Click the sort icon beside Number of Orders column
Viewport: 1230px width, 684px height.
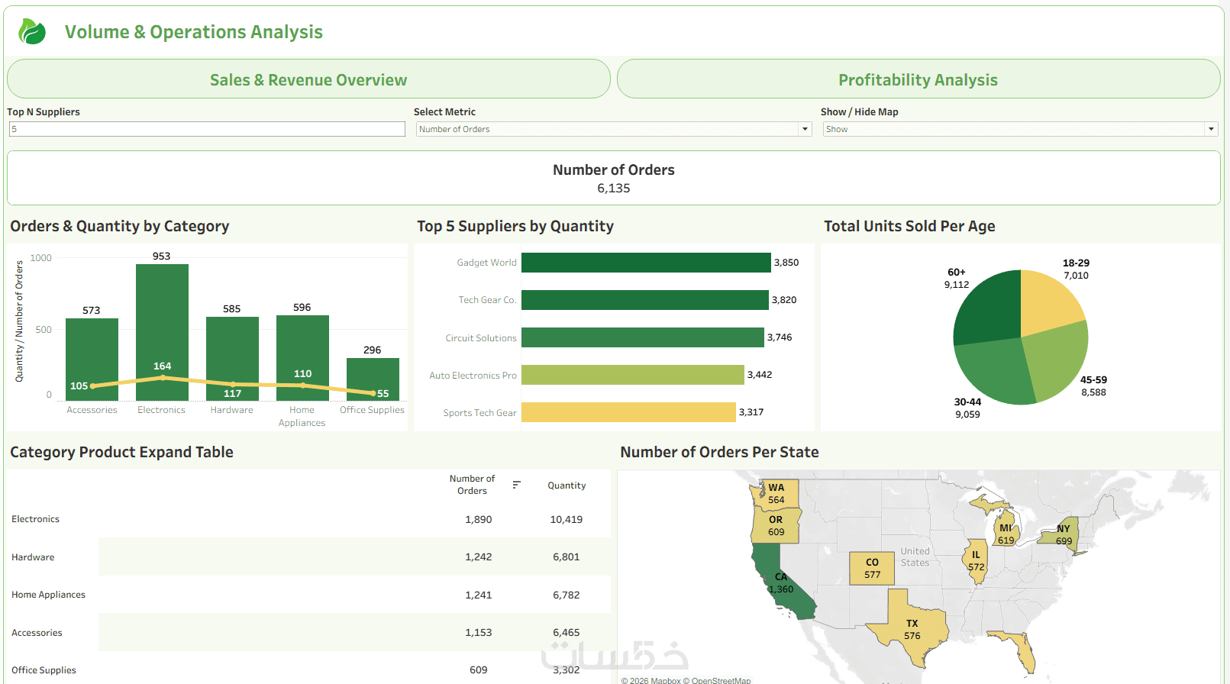click(516, 485)
